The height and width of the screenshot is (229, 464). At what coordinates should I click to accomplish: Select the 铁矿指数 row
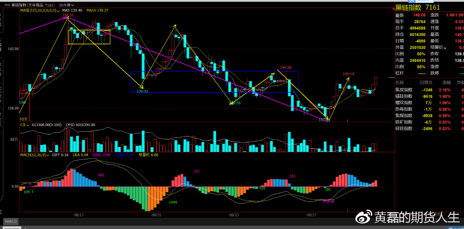click(430, 122)
